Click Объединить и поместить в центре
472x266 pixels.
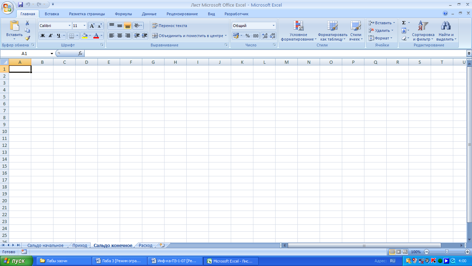pyautogui.click(x=187, y=35)
